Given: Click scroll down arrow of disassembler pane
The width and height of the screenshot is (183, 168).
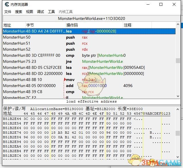Looking at the screenshot, I should tap(178, 96).
